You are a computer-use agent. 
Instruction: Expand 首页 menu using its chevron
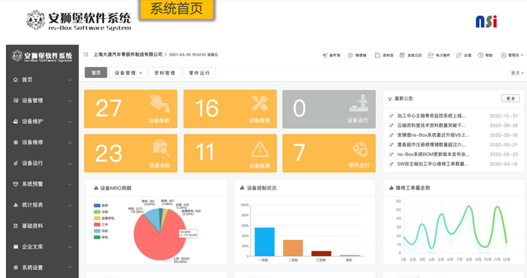(70, 80)
